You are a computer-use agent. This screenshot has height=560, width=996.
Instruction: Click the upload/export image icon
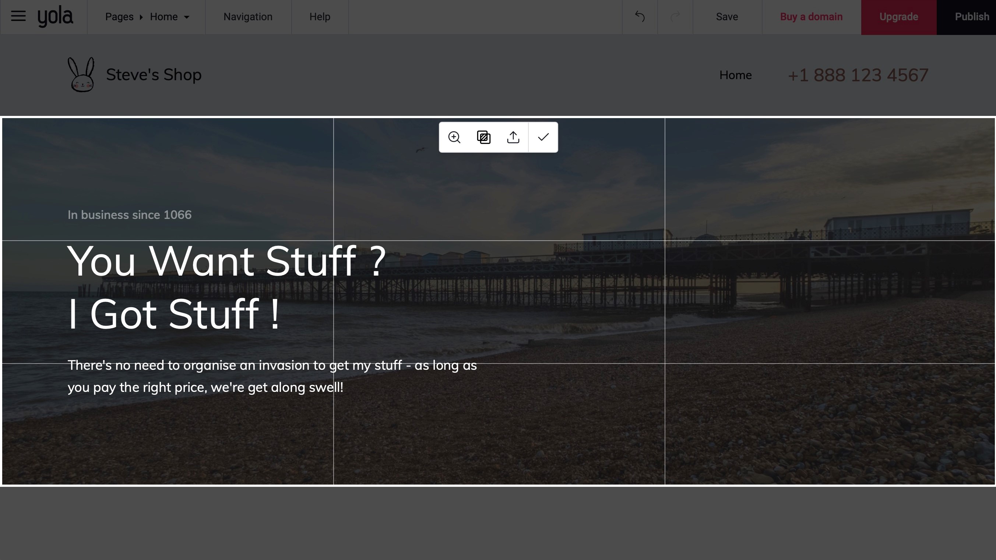pyautogui.click(x=513, y=137)
